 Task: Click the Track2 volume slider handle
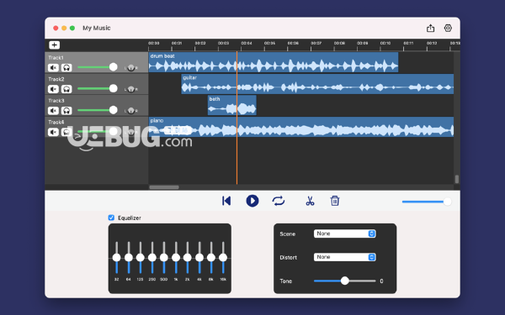(x=113, y=88)
